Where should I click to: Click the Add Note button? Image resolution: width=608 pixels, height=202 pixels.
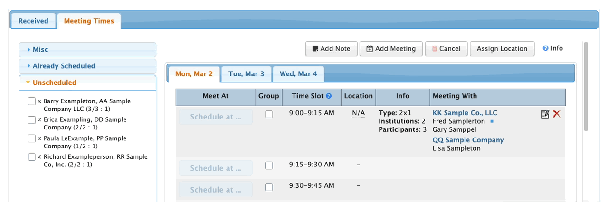click(331, 49)
